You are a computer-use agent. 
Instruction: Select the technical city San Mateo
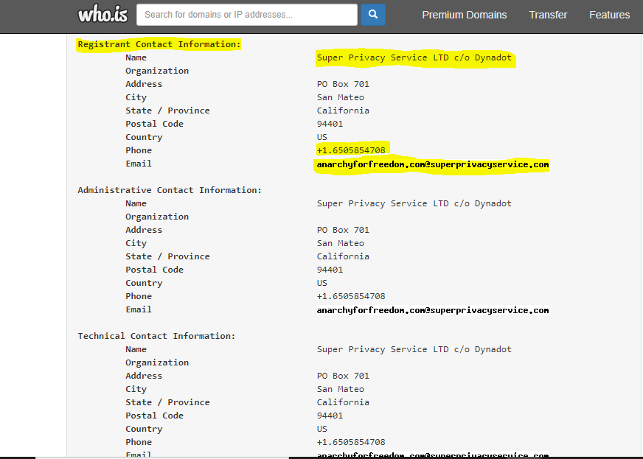tap(341, 389)
